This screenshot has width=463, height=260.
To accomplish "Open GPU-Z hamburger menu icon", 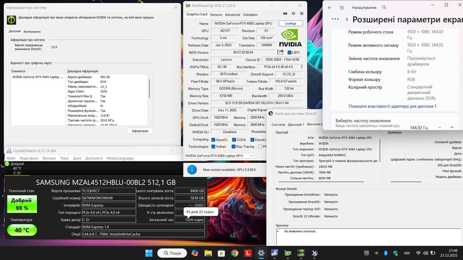I will [301, 13].
